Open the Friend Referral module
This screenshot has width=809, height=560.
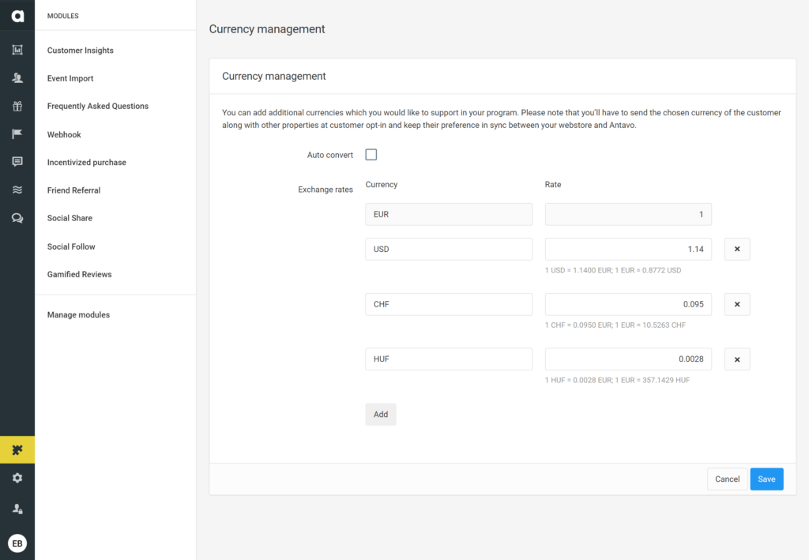point(73,190)
